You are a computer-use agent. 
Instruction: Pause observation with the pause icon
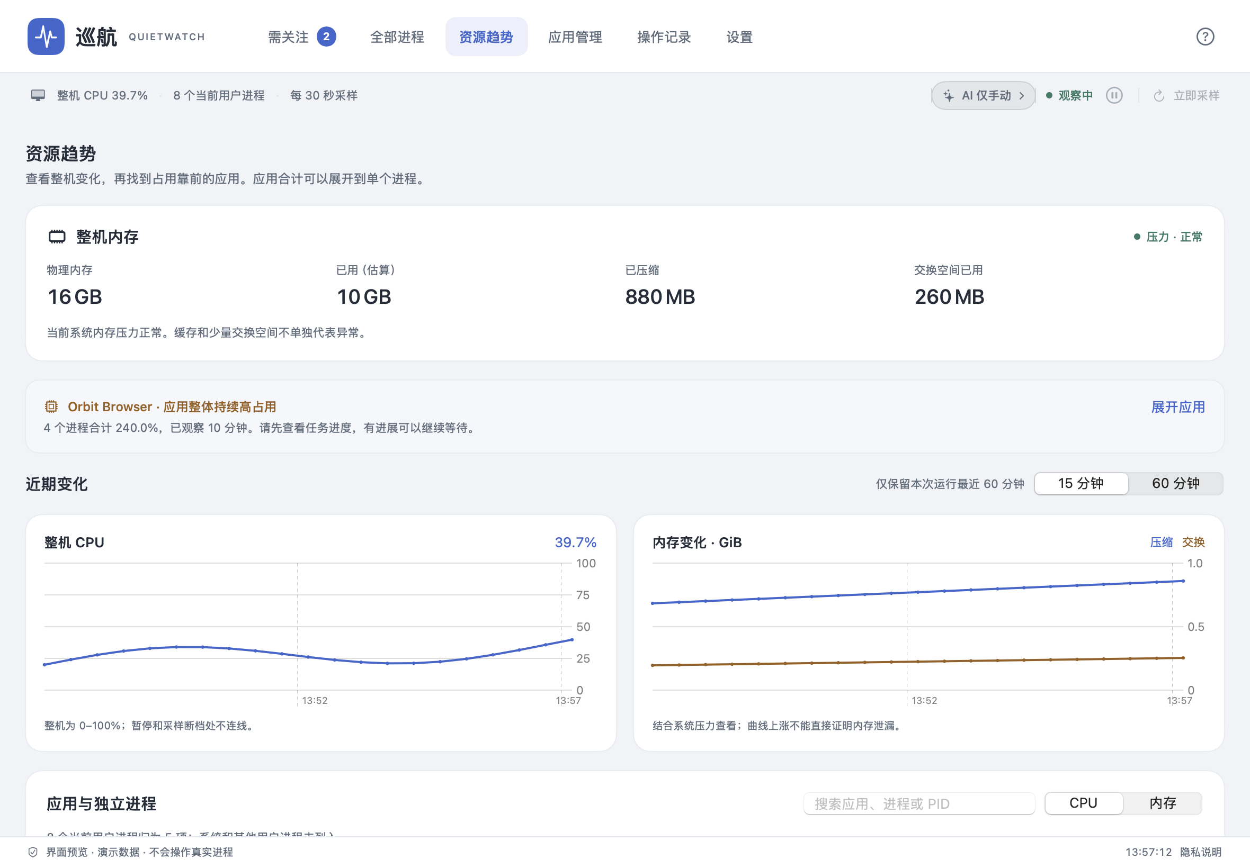[1114, 96]
